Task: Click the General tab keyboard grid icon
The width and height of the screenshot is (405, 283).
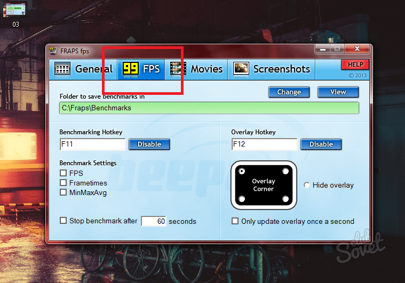Action: [x=62, y=69]
